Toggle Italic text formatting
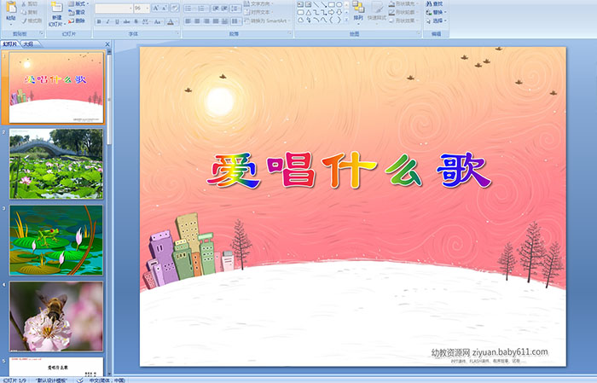Image resolution: width=597 pixels, height=383 pixels. (x=108, y=20)
